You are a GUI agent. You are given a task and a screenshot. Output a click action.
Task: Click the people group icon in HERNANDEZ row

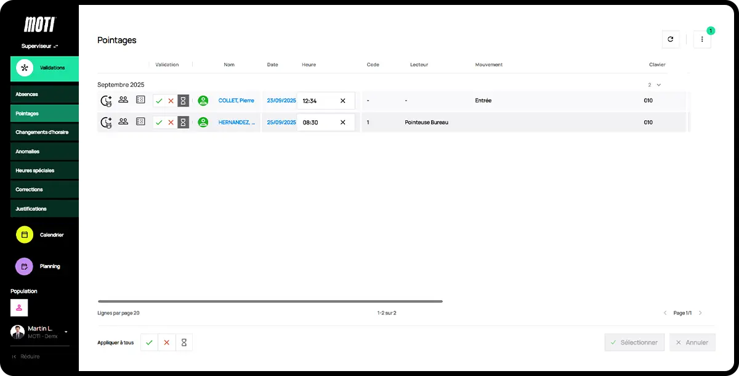pyautogui.click(x=123, y=121)
